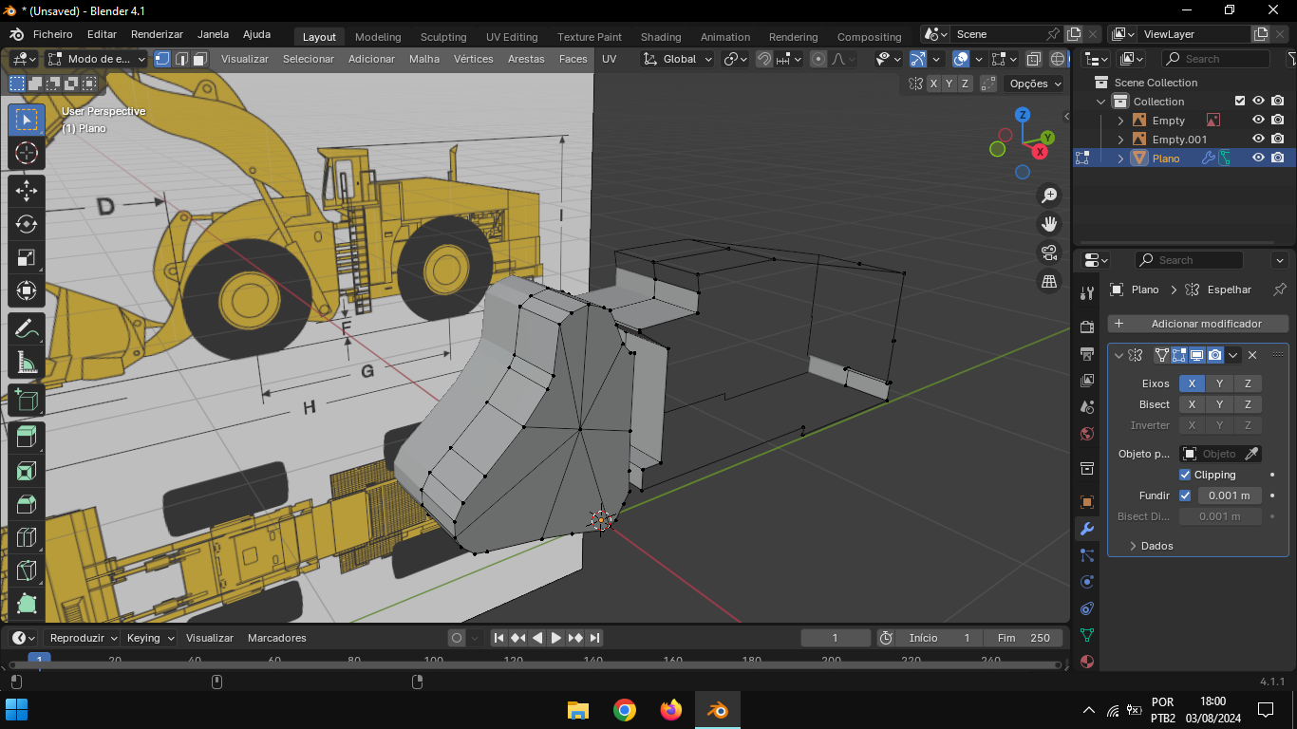Viewport: 1297px width, 729px height.
Task: Choose the 3D Cursor tool
Action: tap(27, 154)
